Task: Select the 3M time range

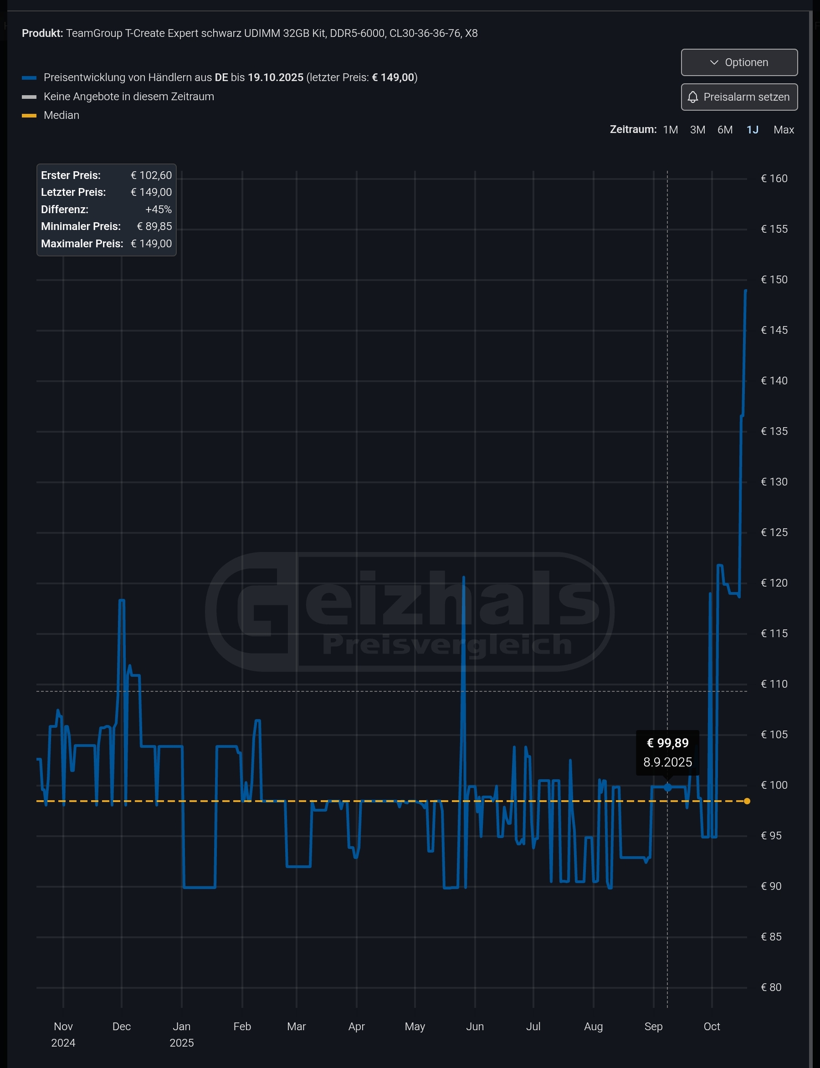Action: click(697, 130)
